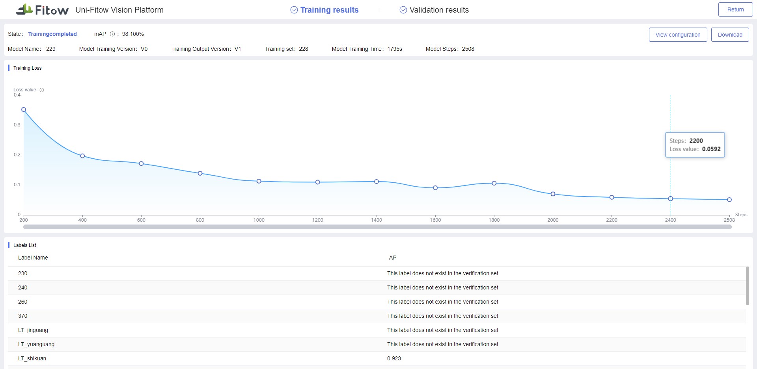The height and width of the screenshot is (369, 757).
Task: Select the data point at step 600
Action: 141,163
